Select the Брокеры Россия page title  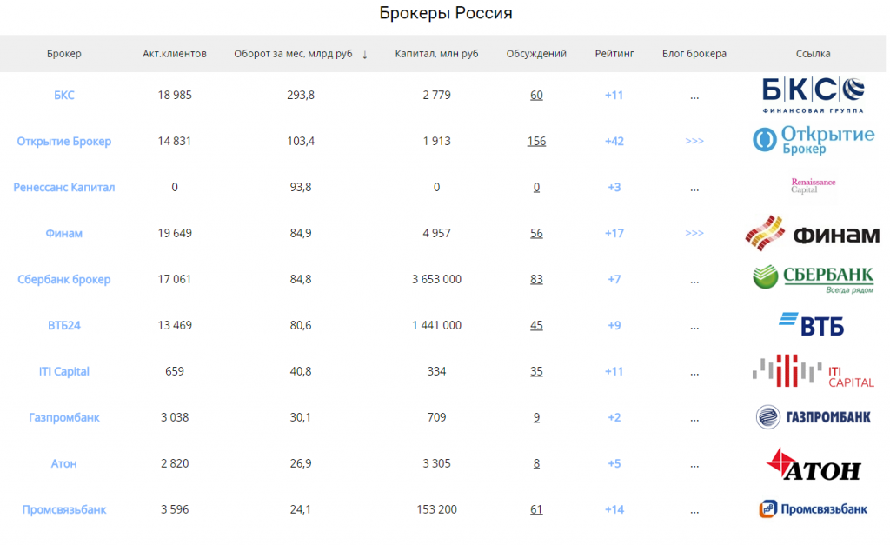point(446,13)
